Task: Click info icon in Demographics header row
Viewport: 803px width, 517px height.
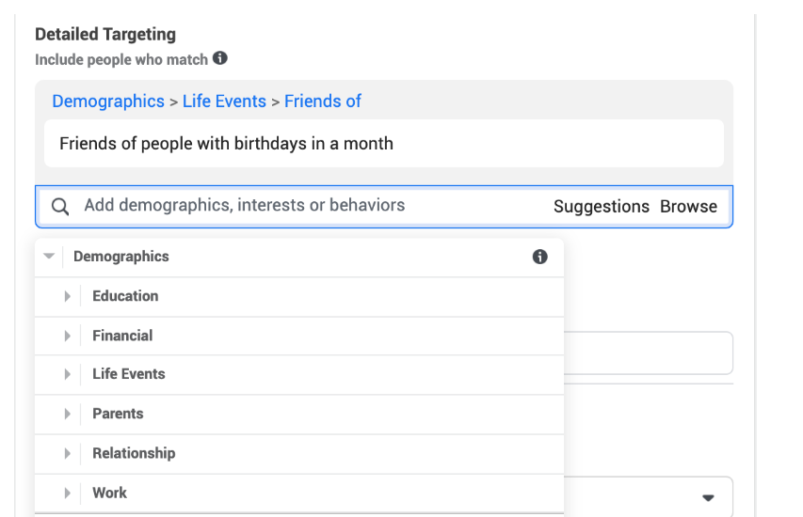Action: [x=539, y=257]
